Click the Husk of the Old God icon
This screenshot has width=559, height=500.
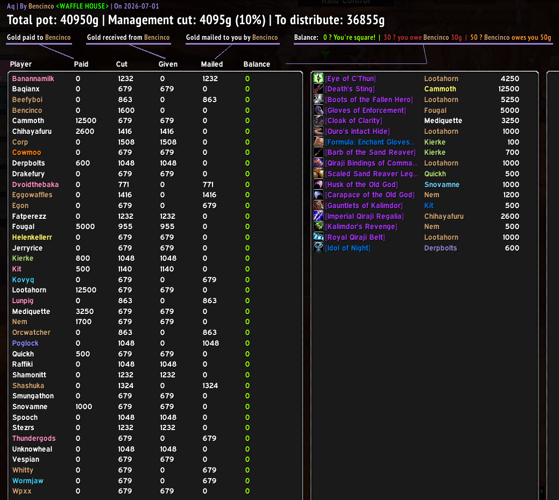[x=319, y=184]
